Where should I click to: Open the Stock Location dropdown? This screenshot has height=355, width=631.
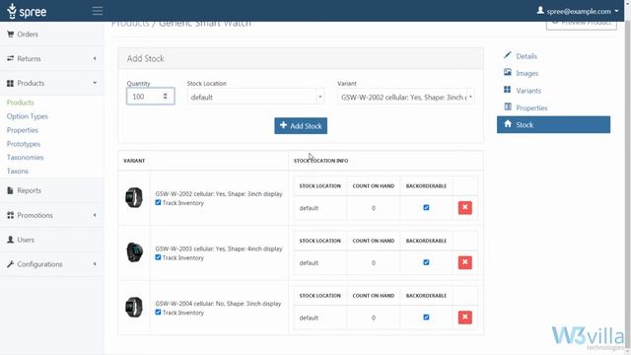click(255, 97)
